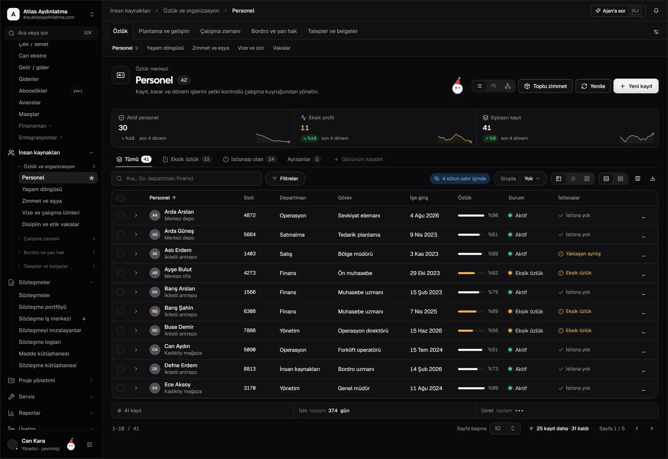Switch to org chart view icon
This screenshot has width=668, height=459.
point(508,86)
